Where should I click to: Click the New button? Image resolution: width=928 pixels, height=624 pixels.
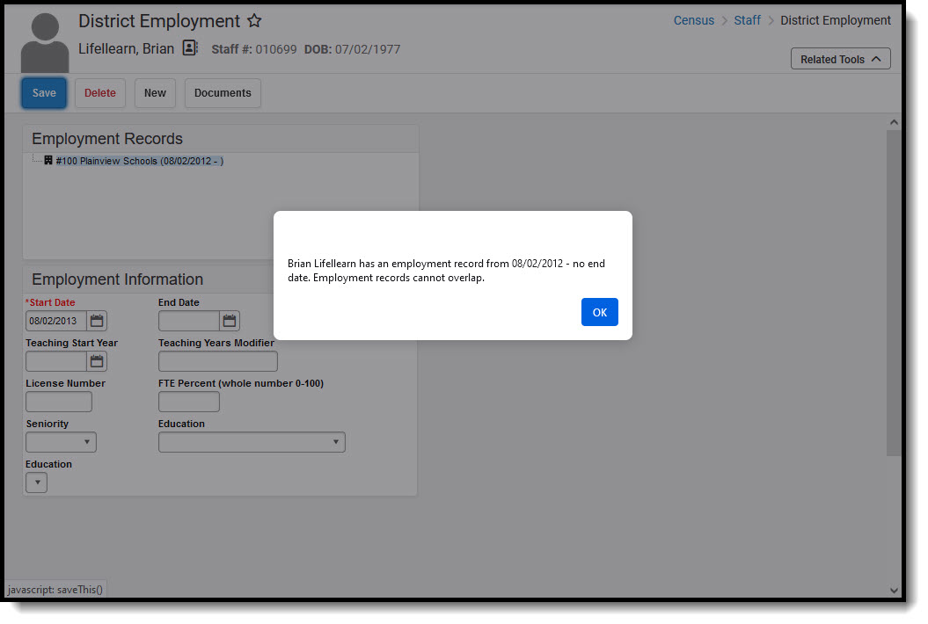coord(155,93)
